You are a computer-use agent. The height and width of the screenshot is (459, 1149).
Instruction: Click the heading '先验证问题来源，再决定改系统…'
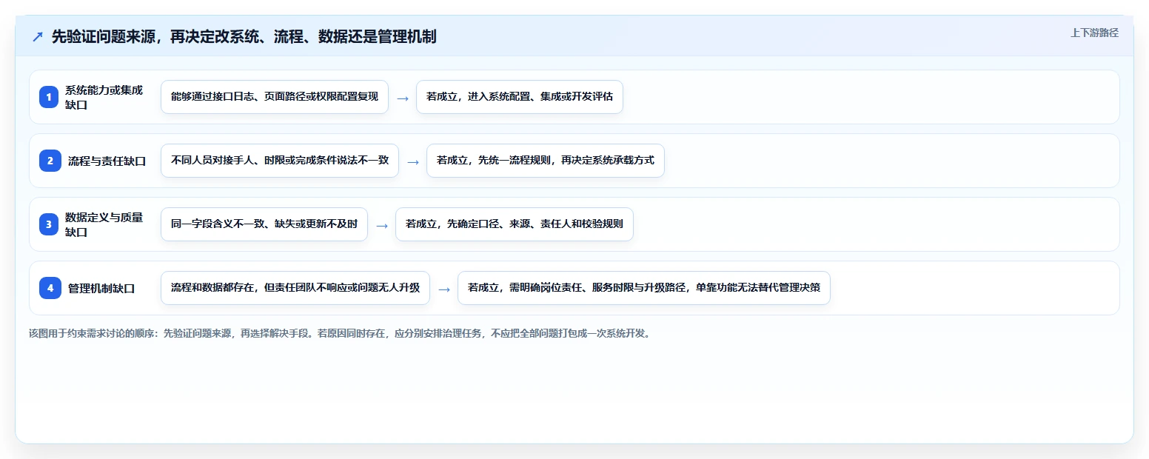244,36
